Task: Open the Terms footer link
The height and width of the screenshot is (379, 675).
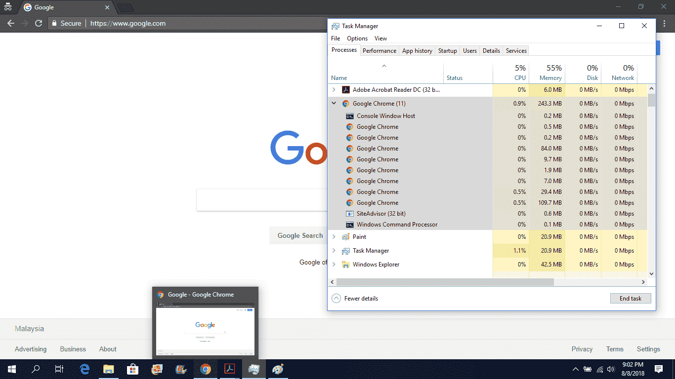Action: tap(615, 349)
